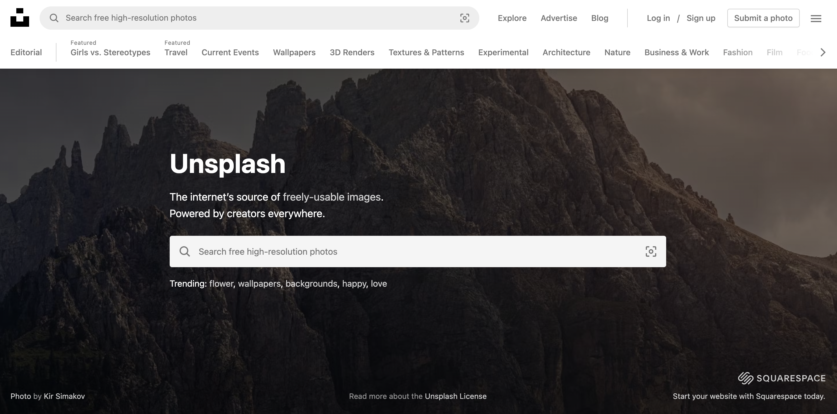
Task: Open the Unsplash License link
Action: pyautogui.click(x=455, y=396)
